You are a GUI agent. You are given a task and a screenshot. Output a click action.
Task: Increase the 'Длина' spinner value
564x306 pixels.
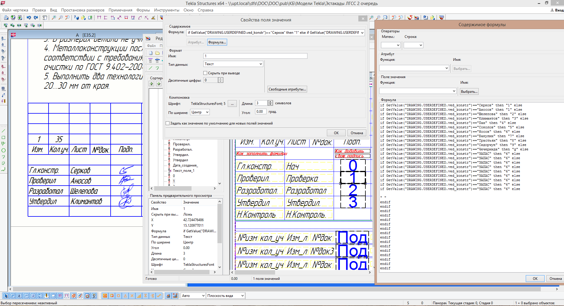pyautogui.click(x=270, y=102)
